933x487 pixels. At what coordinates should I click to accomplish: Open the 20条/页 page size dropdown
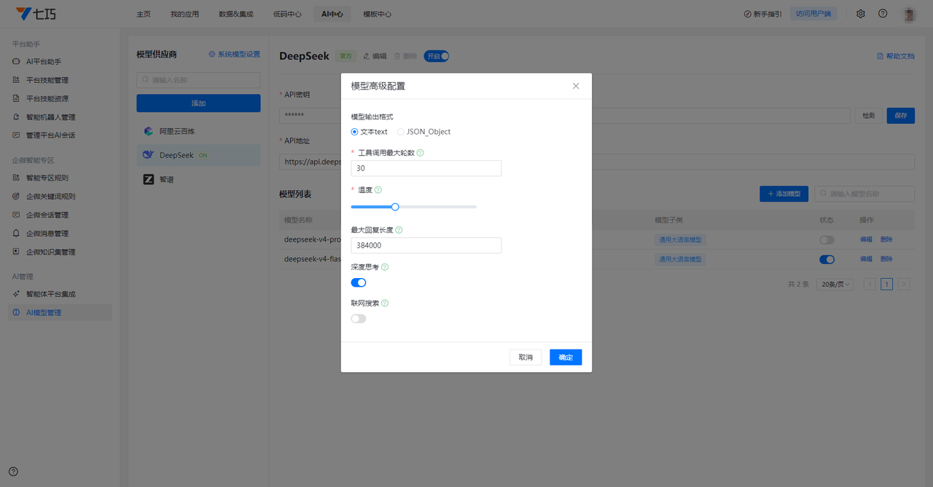[835, 285]
